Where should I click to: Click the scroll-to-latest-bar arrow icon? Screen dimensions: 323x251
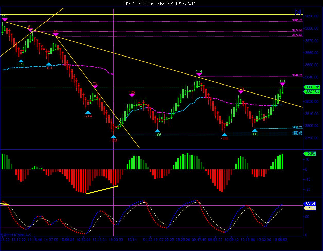[298, 12]
